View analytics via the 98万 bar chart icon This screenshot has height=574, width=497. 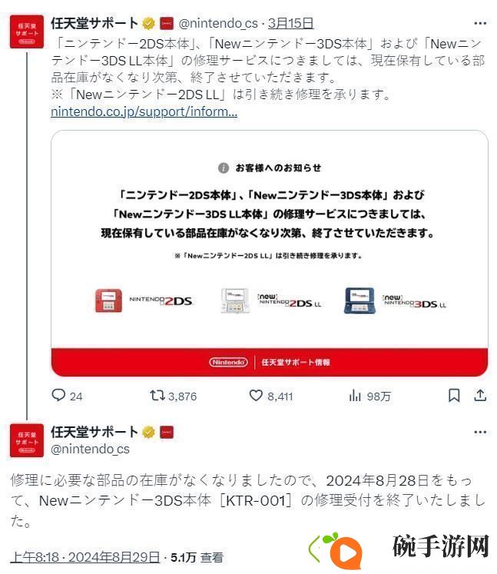355,396
